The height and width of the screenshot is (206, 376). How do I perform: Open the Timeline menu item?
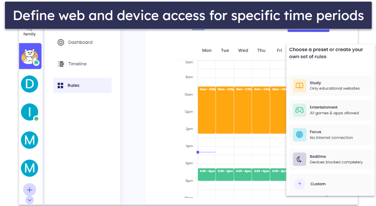(x=82, y=64)
